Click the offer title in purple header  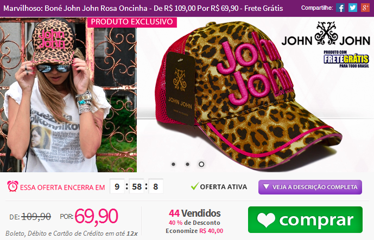tap(143, 8)
